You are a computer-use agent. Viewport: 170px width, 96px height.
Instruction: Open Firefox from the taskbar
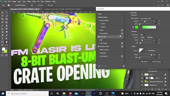(70, 93)
